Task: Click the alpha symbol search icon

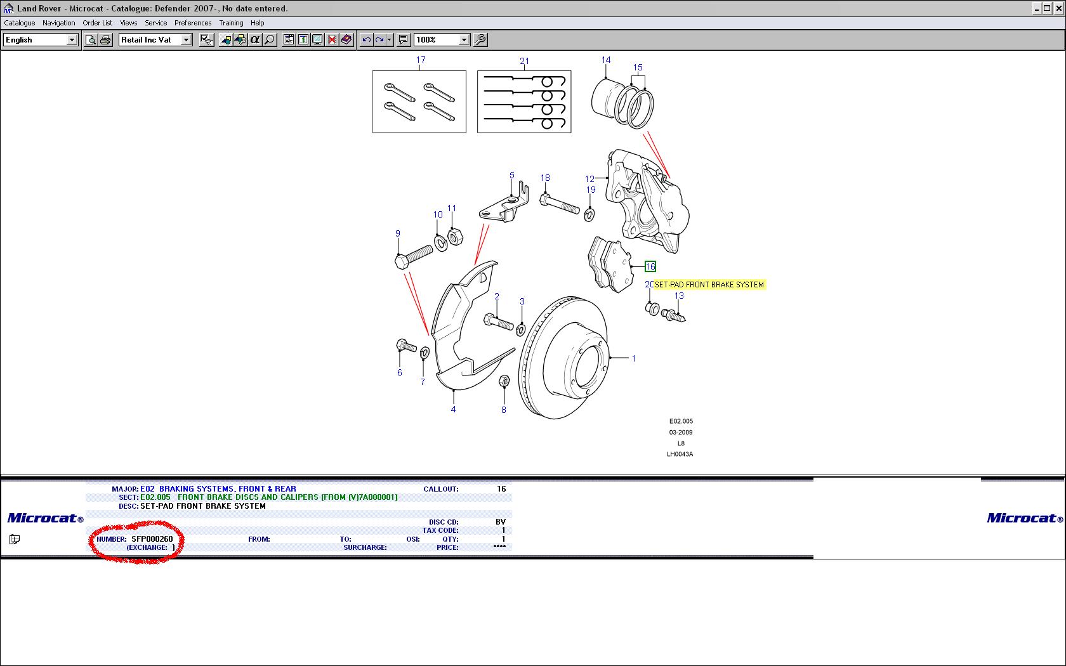Action: coord(255,40)
